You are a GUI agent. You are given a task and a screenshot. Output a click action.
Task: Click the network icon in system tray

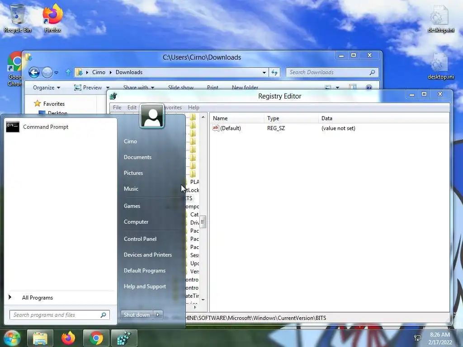(x=417, y=338)
